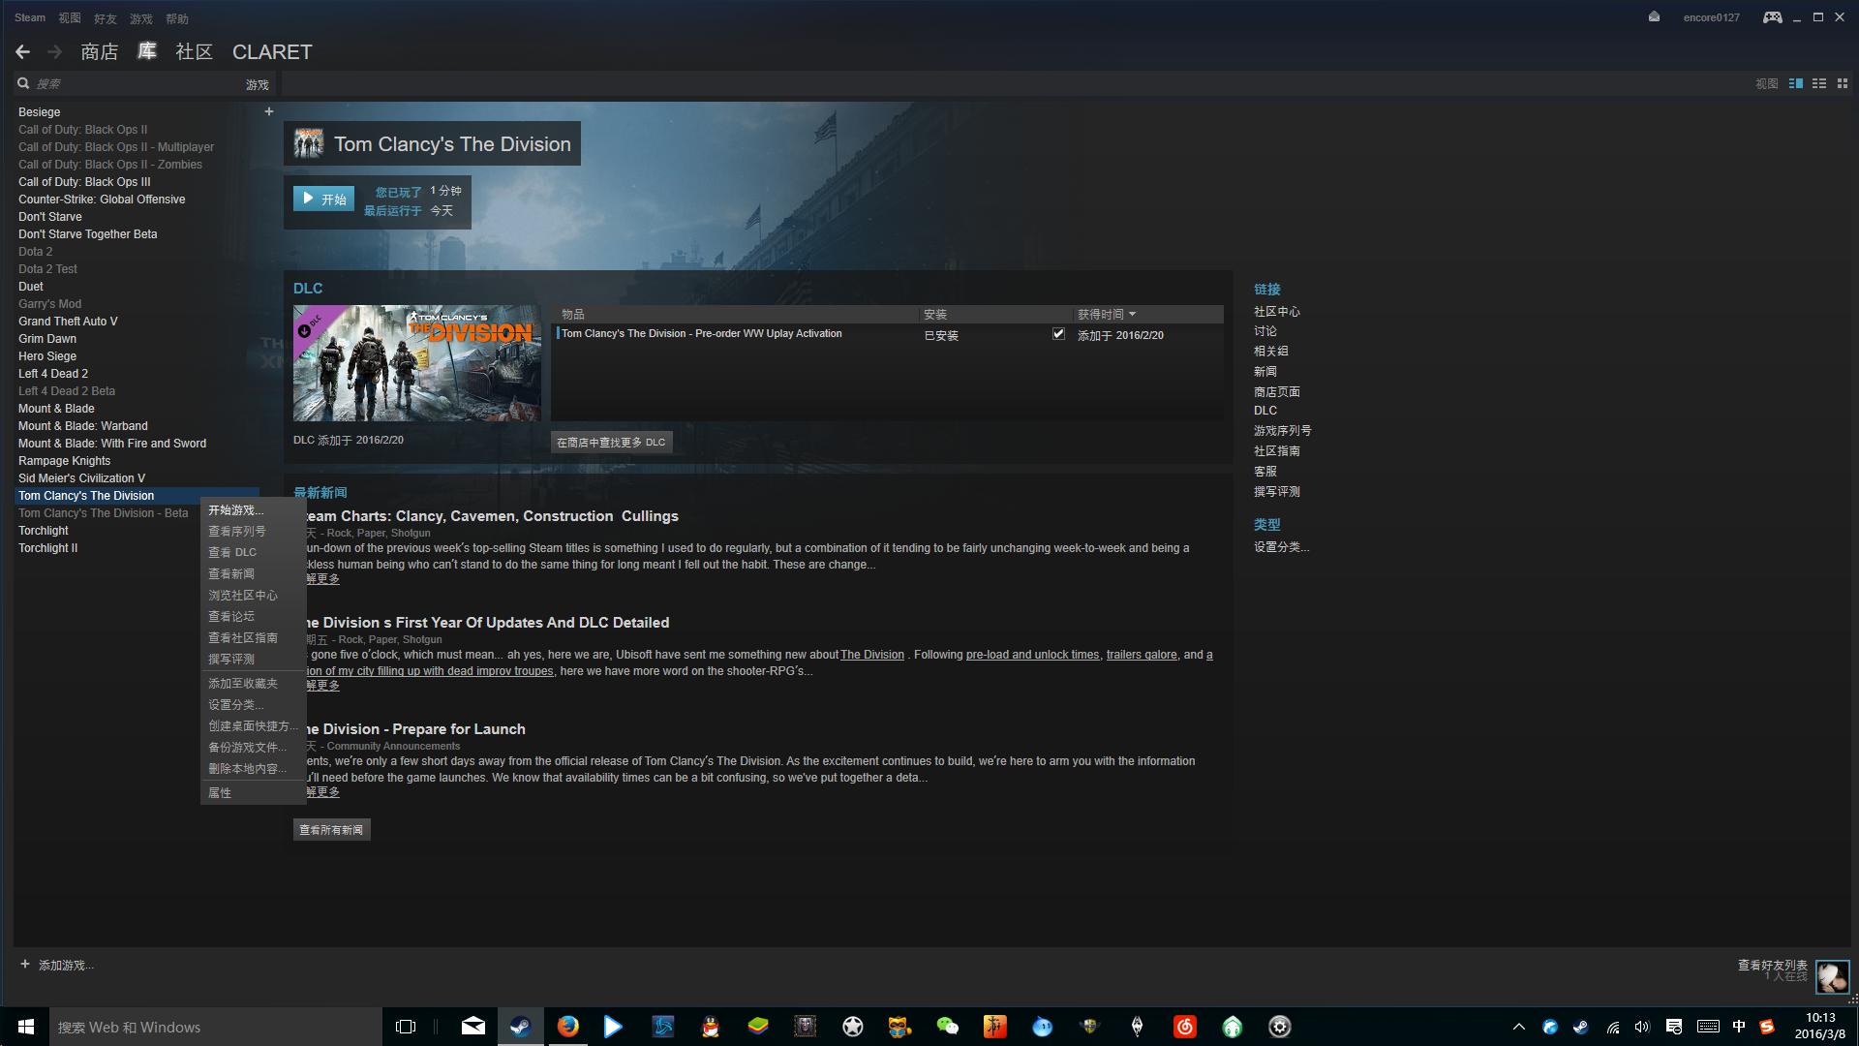The height and width of the screenshot is (1046, 1859).
Task: Open Task View on the taskbar
Action: [x=406, y=1027]
